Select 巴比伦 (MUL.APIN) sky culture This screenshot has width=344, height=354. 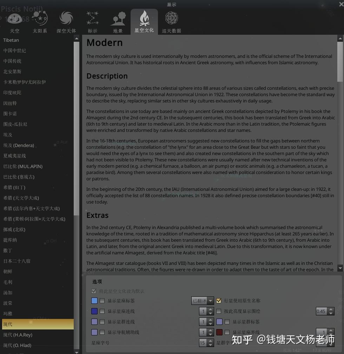click(x=38, y=166)
